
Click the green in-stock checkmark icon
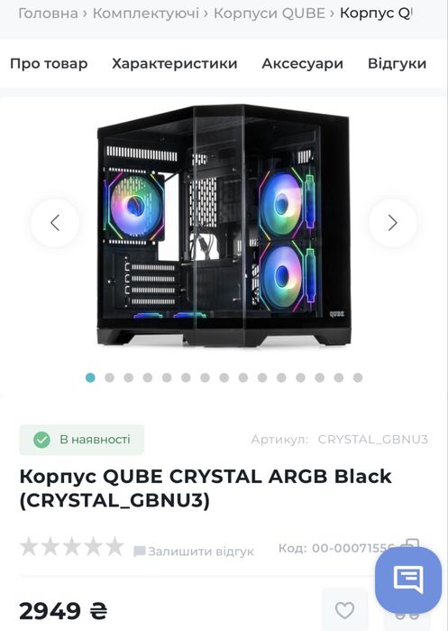41,440
